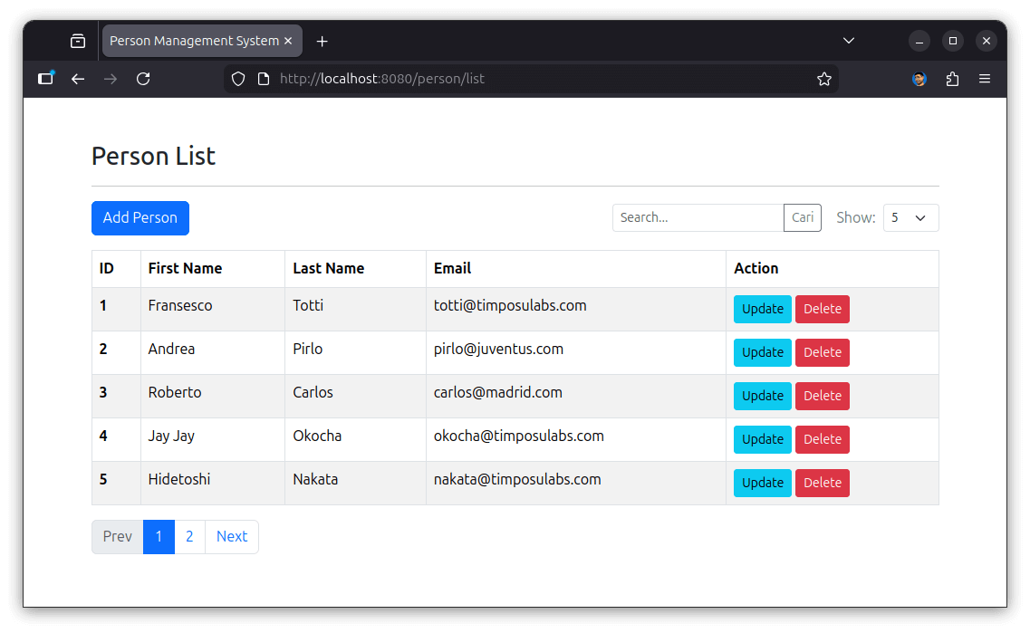This screenshot has height=633, width=1030.
Task: Click the browser back arrow icon
Action: [78, 79]
